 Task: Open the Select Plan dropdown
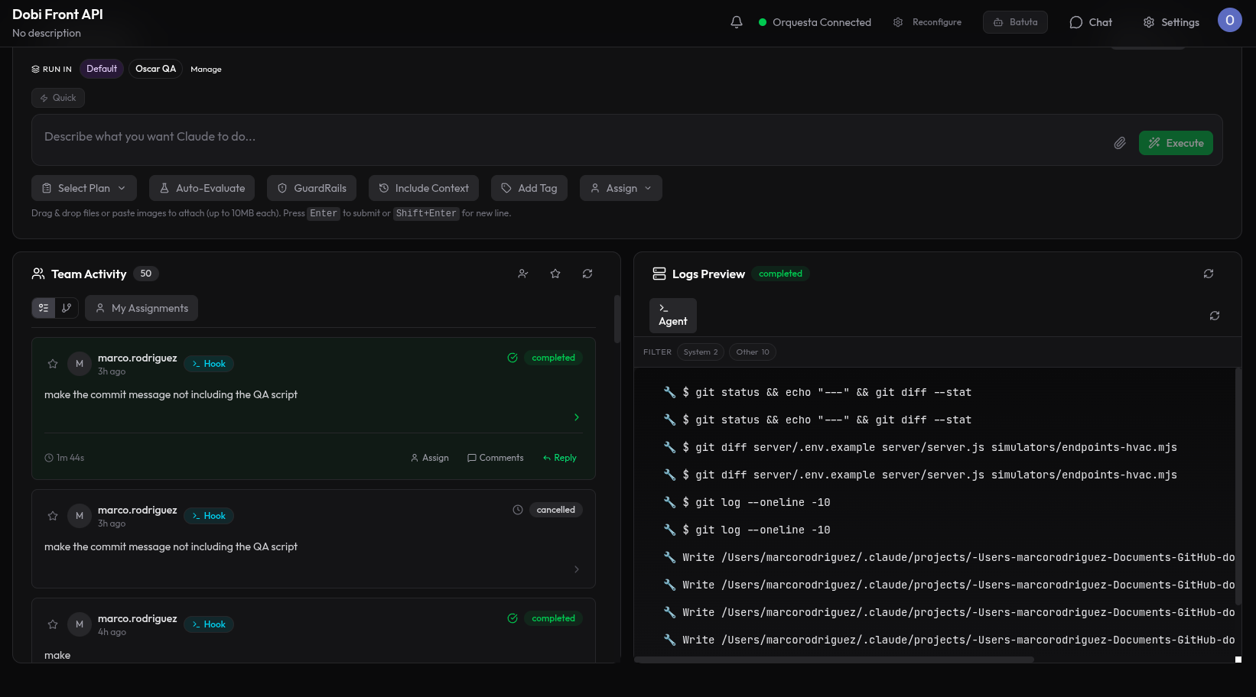pyautogui.click(x=84, y=188)
